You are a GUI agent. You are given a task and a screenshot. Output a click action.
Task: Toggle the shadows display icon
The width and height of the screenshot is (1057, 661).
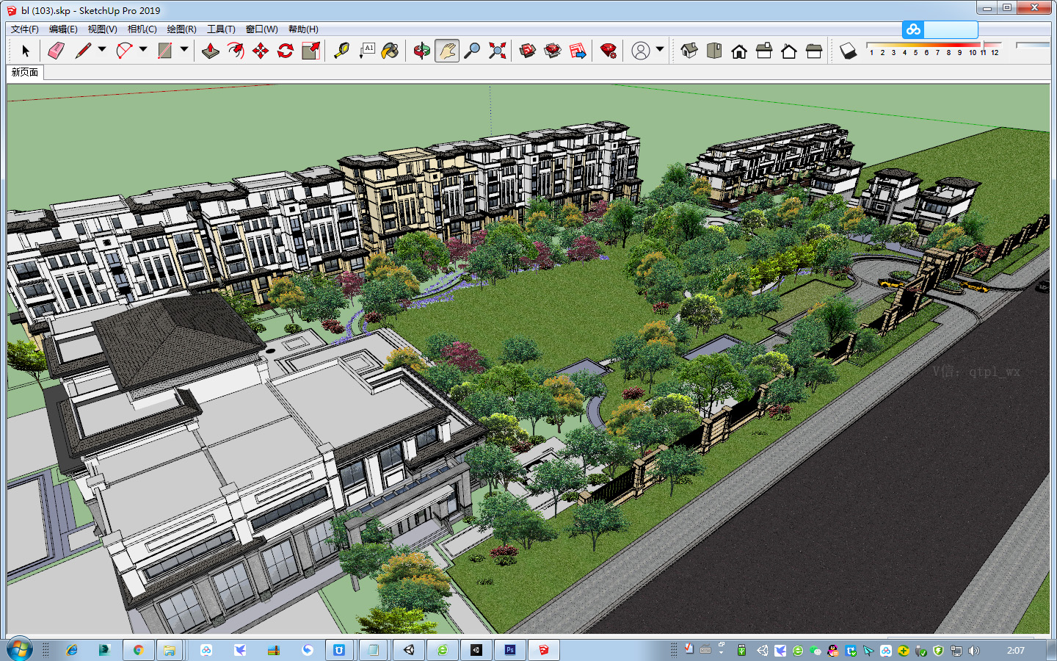click(x=848, y=51)
